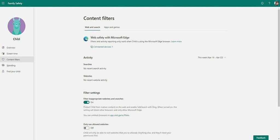Open the app launcher grid icon
The height and width of the screenshot is (140, 280).
(3, 3)
